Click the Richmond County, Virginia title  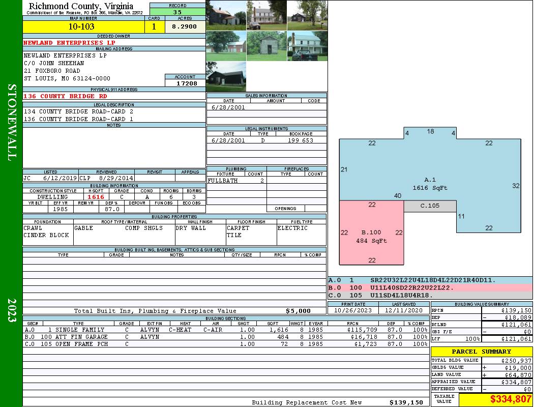tap(81, 6)
